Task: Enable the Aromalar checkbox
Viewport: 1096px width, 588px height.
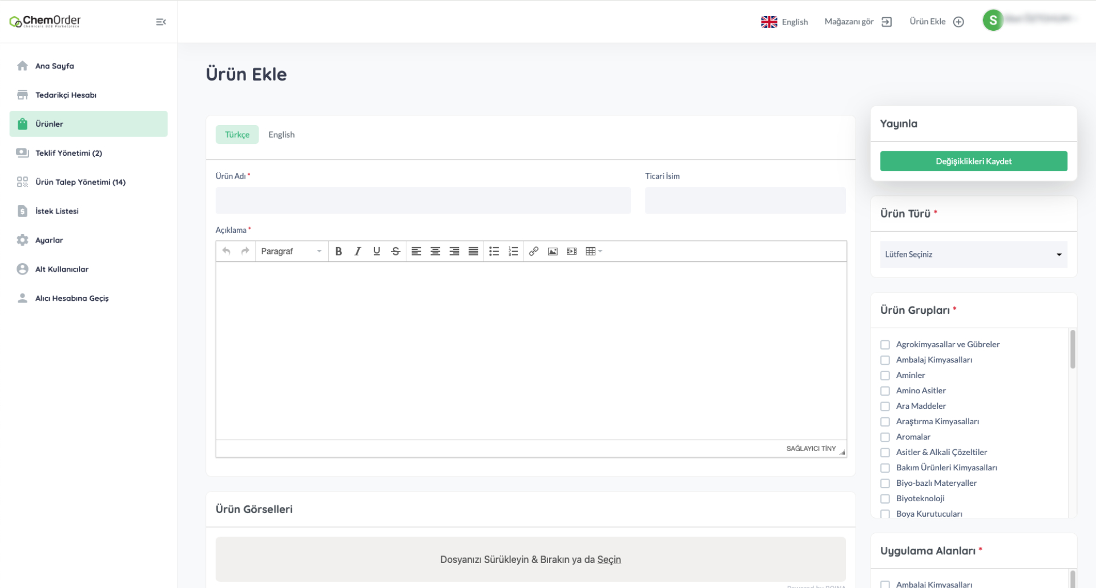Action: [x=885, y=437]
